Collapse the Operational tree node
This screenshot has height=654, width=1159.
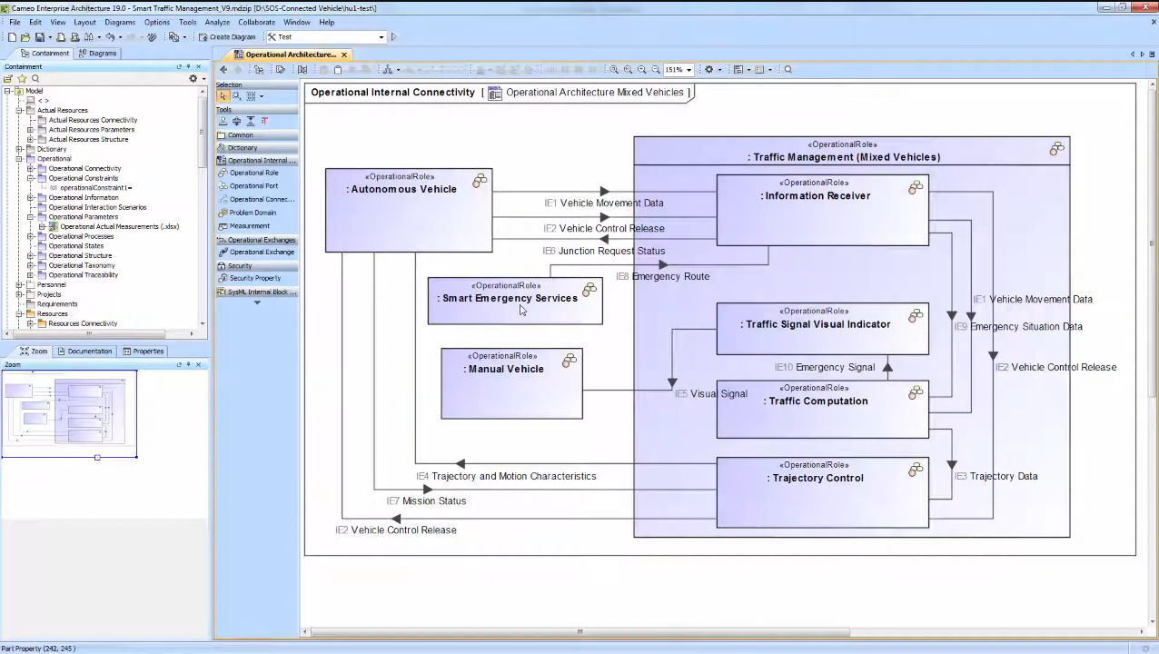pyautogui.click(x=19, y=159)
